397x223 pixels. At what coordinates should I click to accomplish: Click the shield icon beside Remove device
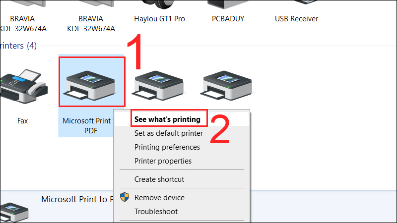[x=125, y=197]
